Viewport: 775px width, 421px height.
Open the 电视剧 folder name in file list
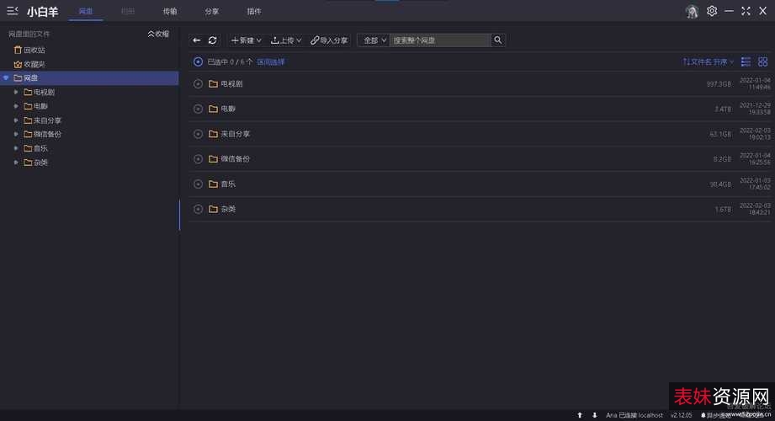click(x=231, y=83)
